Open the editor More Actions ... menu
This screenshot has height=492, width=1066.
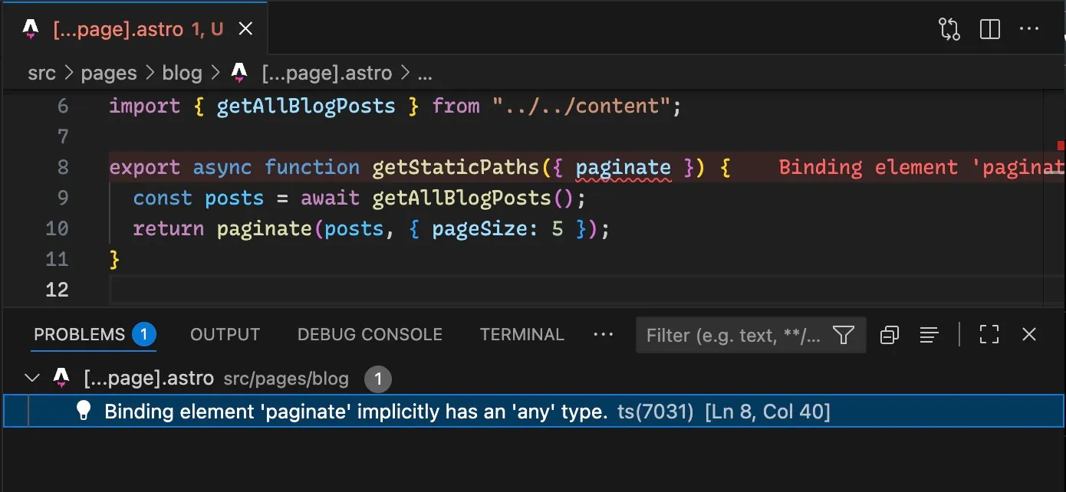coord(1029,28)
